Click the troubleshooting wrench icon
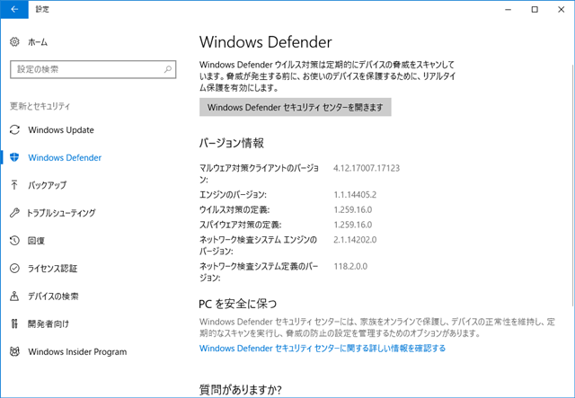Screen dimensions: 575x398 [14, 213]
